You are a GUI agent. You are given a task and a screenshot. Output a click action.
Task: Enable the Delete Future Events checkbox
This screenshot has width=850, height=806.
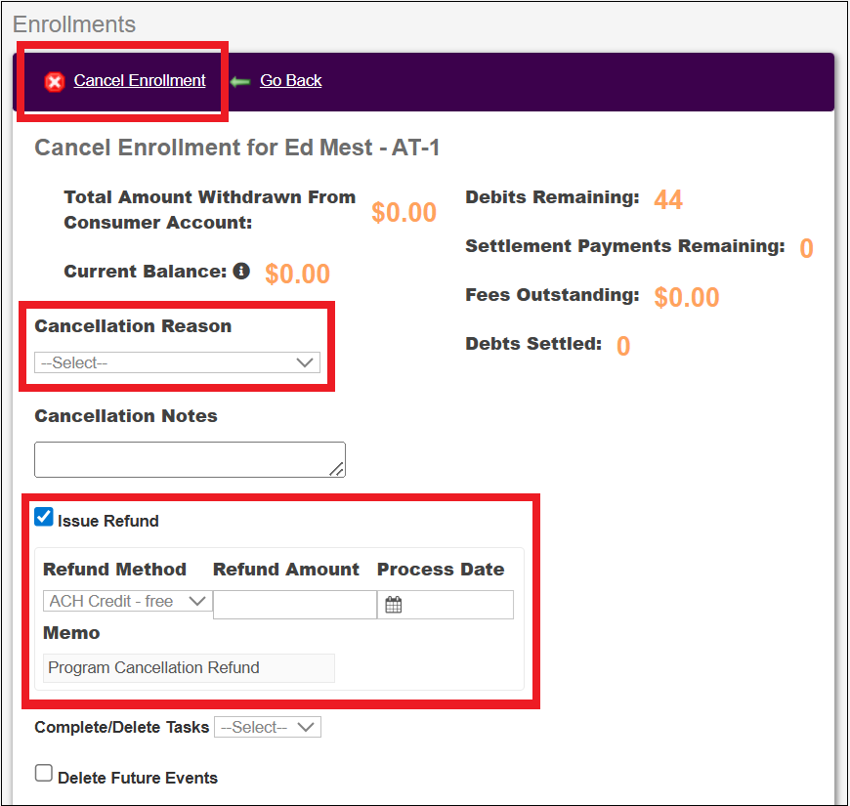coord(43,774)
